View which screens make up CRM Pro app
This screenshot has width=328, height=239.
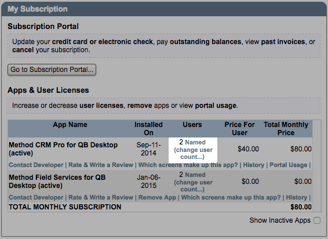tap(188, 165)
